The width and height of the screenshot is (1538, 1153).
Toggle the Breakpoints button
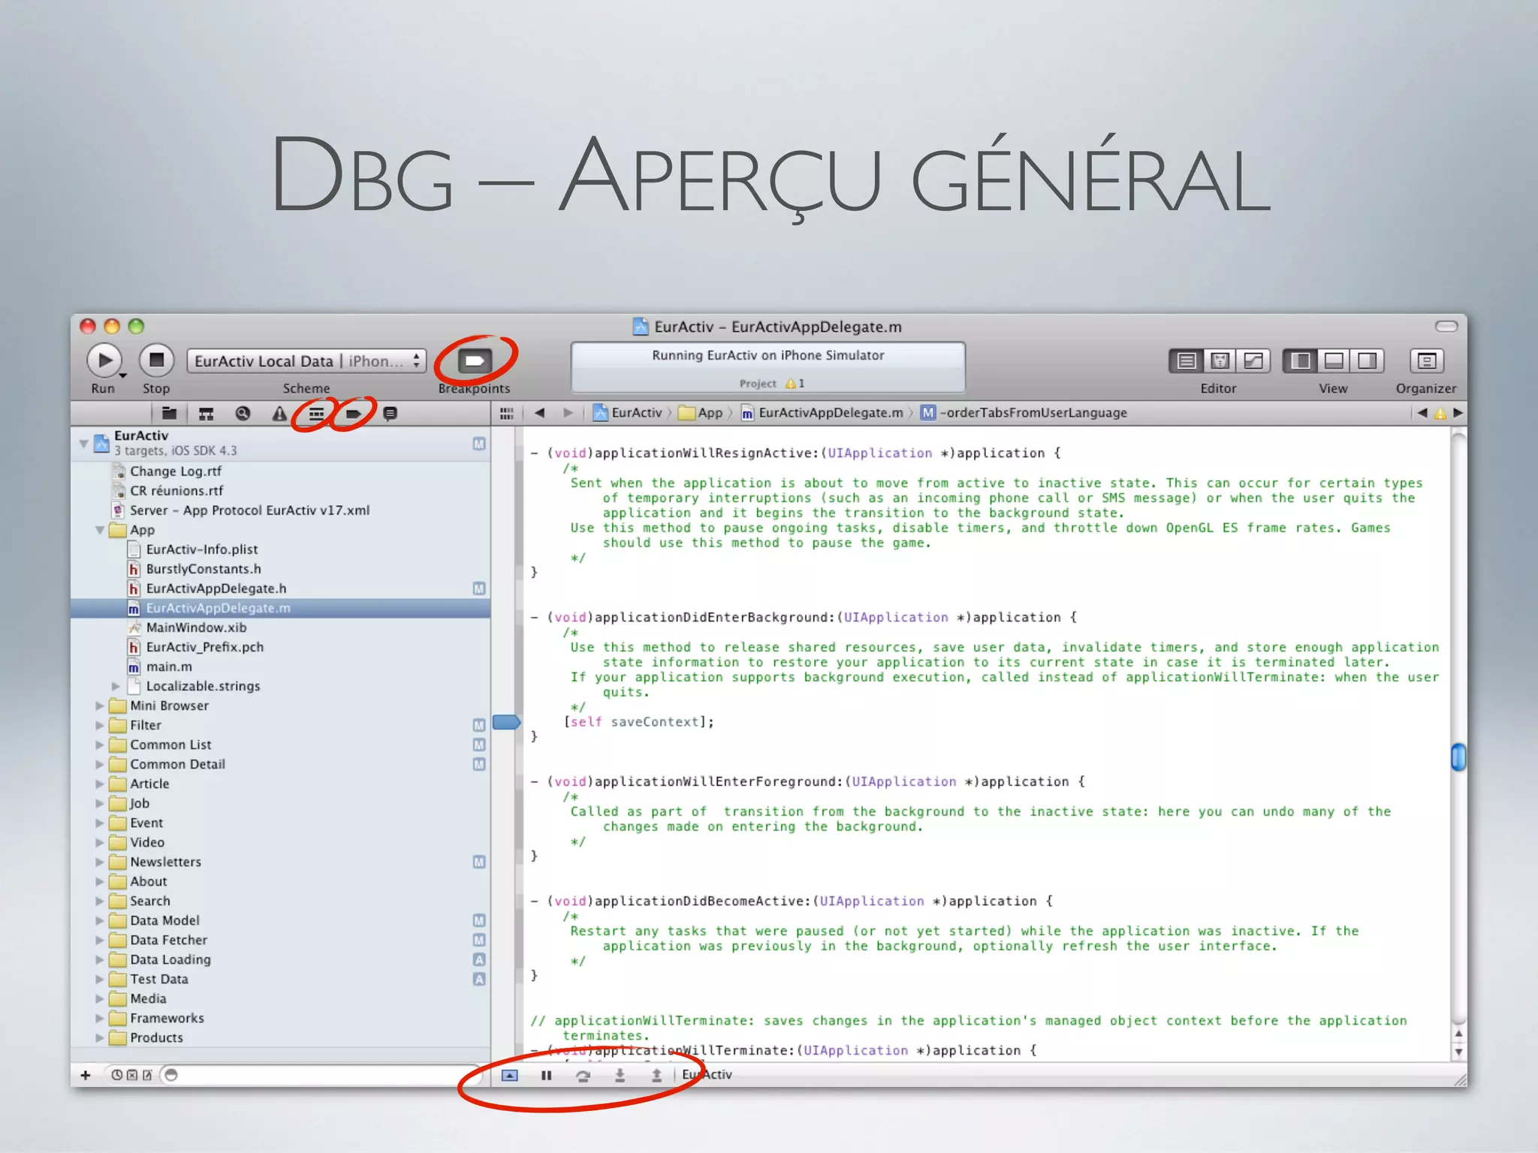point(475,361)
